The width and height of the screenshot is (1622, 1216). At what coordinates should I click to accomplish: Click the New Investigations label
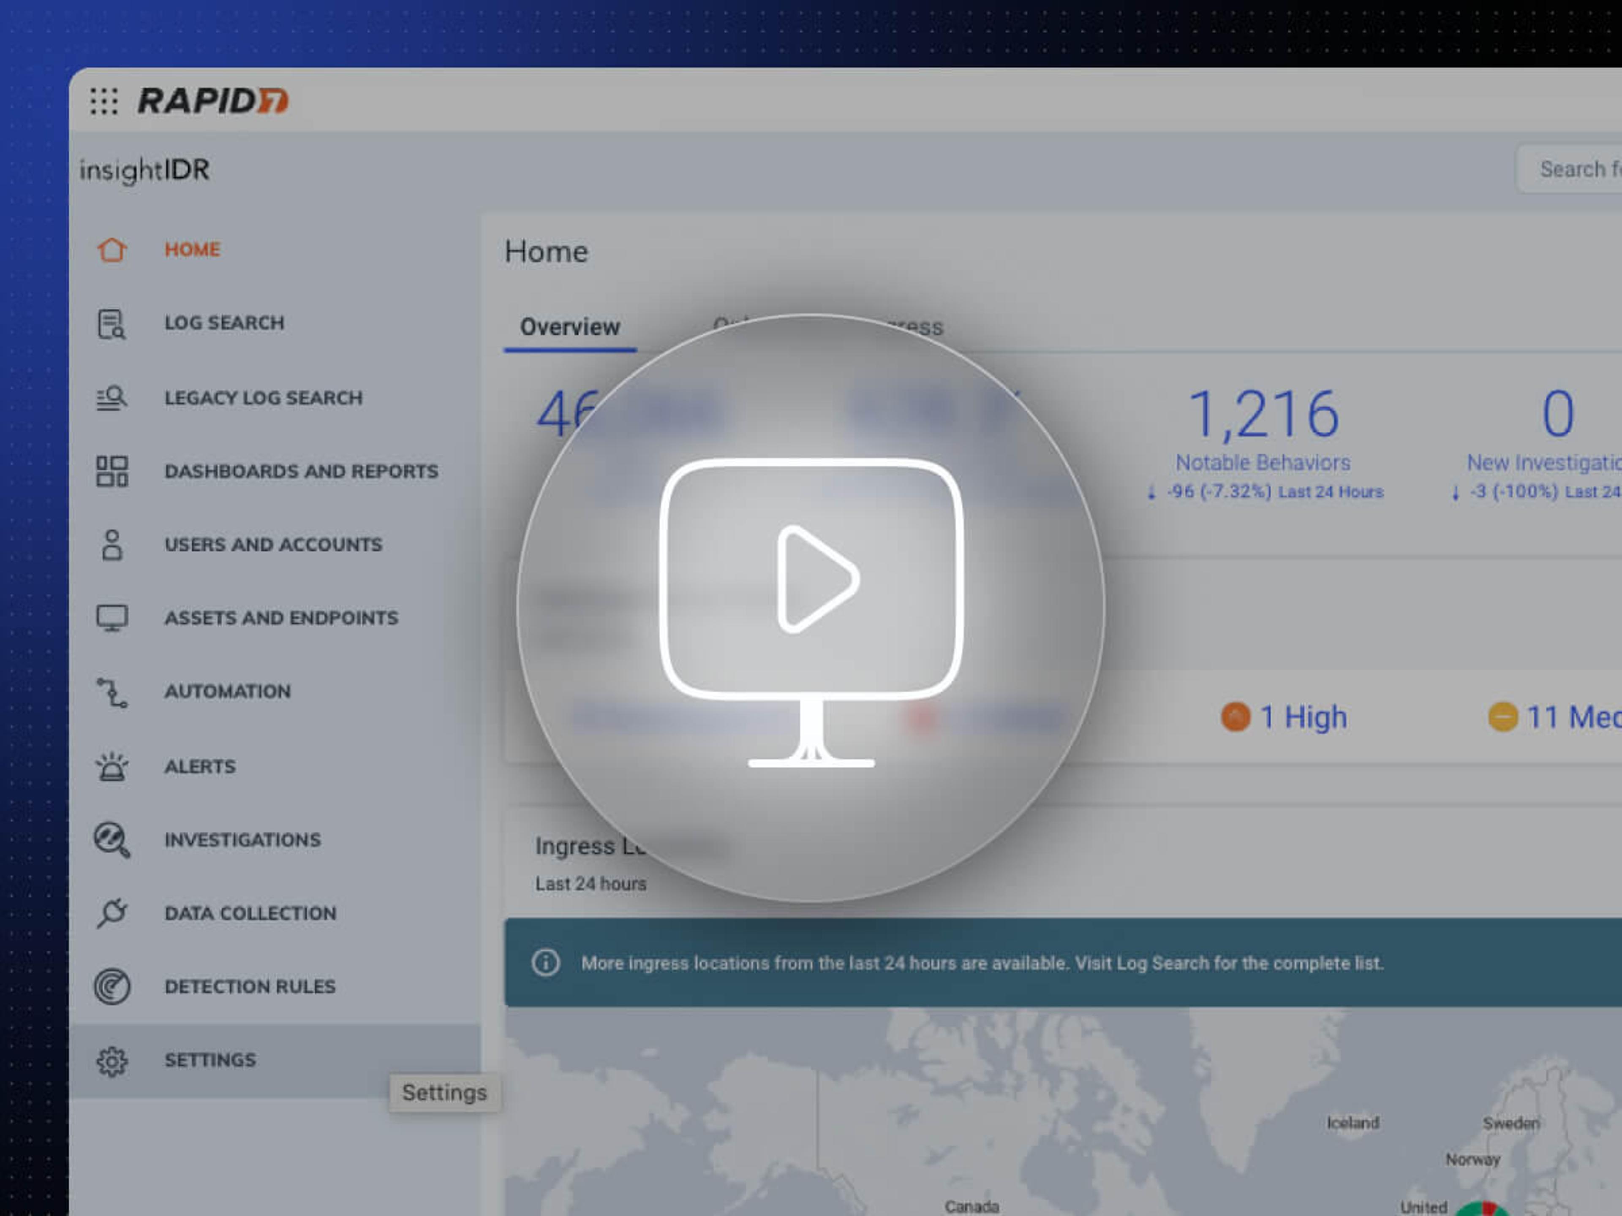[x=1544, y=463]
